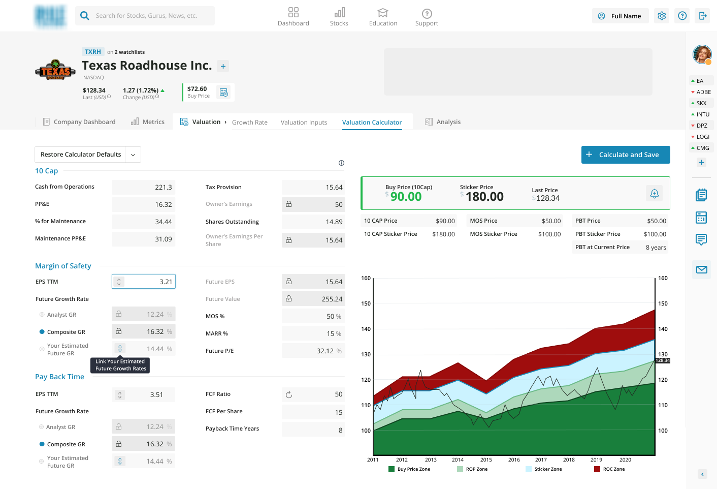The image size is (717, 489).
Task: Switch to Company Dashboard tab
Action: 79,122
